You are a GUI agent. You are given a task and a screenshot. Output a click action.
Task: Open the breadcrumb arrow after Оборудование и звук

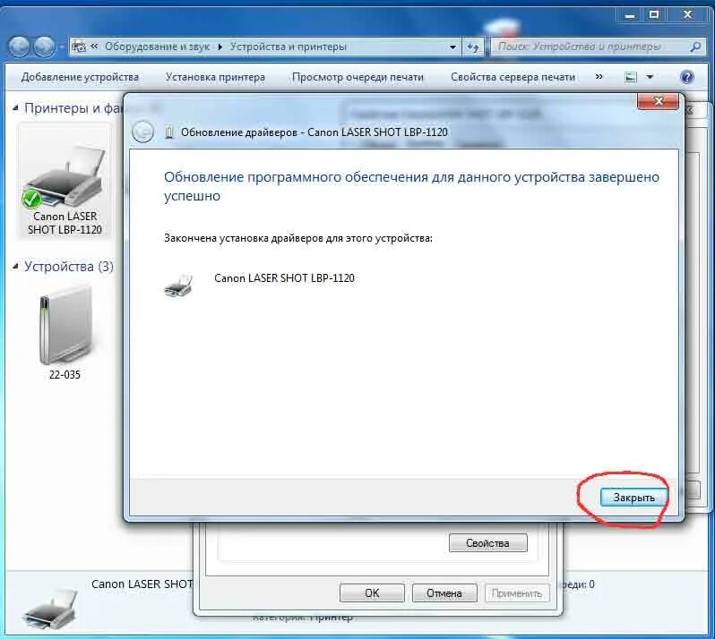click(x=220, y=47)
